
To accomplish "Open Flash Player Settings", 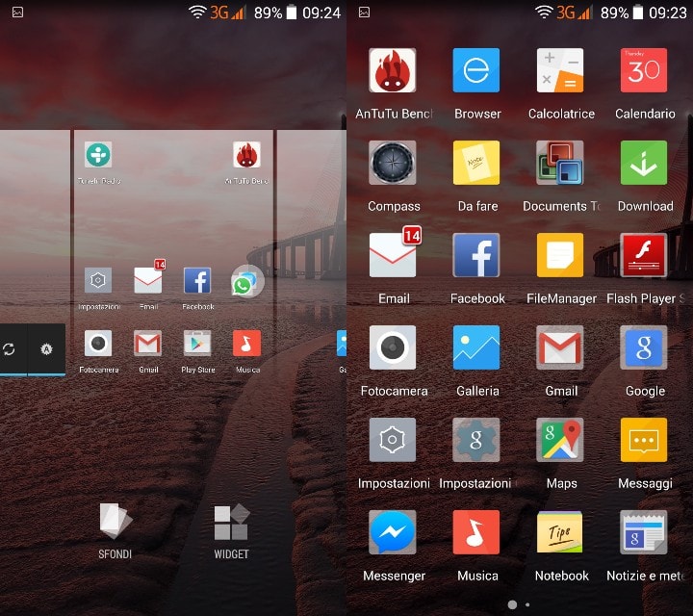I will click(x=644, y=255).
